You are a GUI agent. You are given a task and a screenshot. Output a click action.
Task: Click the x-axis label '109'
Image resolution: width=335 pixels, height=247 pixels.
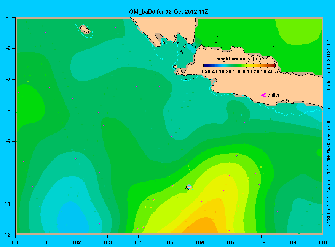click(x=292, y=242)
